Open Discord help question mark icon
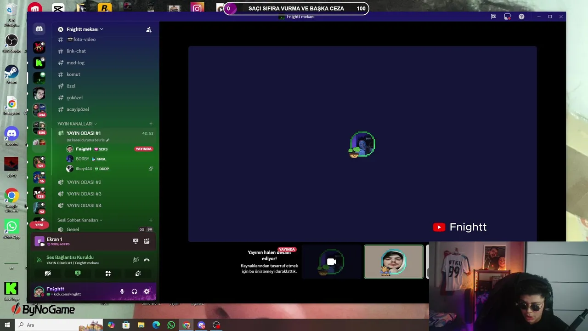588x331 pixels. (521, 17)
